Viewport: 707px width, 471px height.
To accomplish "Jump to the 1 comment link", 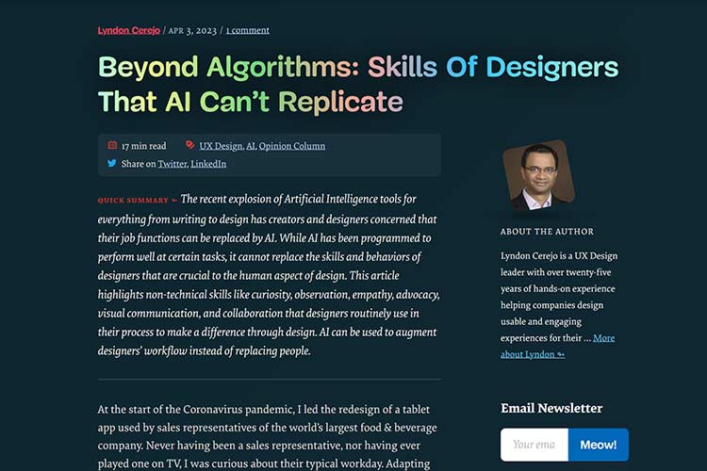I will click(x=247, y=30).
